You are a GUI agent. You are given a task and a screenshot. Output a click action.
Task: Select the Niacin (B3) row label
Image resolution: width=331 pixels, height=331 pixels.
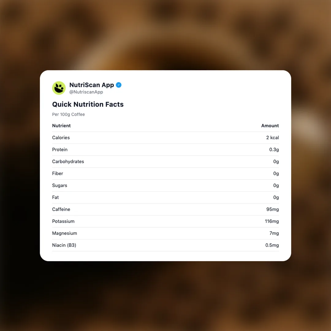click(x=64, y=245)
